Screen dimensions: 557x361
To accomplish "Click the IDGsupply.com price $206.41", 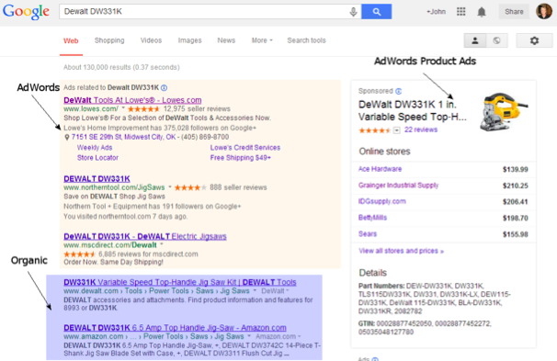I will pyautogui.click(x=515, y=202).
